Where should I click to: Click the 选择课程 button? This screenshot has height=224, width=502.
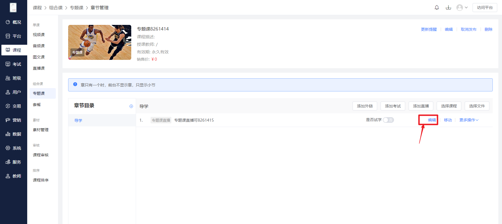[x=449, y=106]
